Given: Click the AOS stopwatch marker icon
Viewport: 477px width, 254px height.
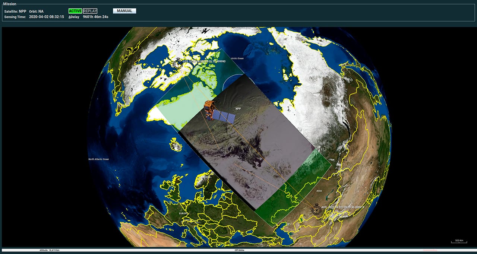Looking at the screenshot, I should (x=316, y=209).
